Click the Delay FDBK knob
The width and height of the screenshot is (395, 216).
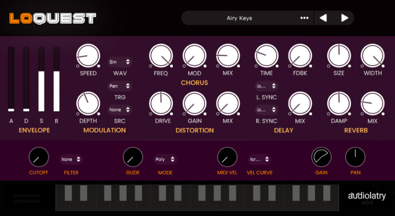[300, 56]
